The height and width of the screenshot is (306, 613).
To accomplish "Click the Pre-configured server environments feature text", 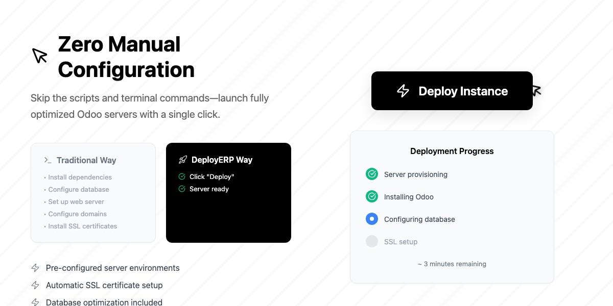I will coord(113,268).
